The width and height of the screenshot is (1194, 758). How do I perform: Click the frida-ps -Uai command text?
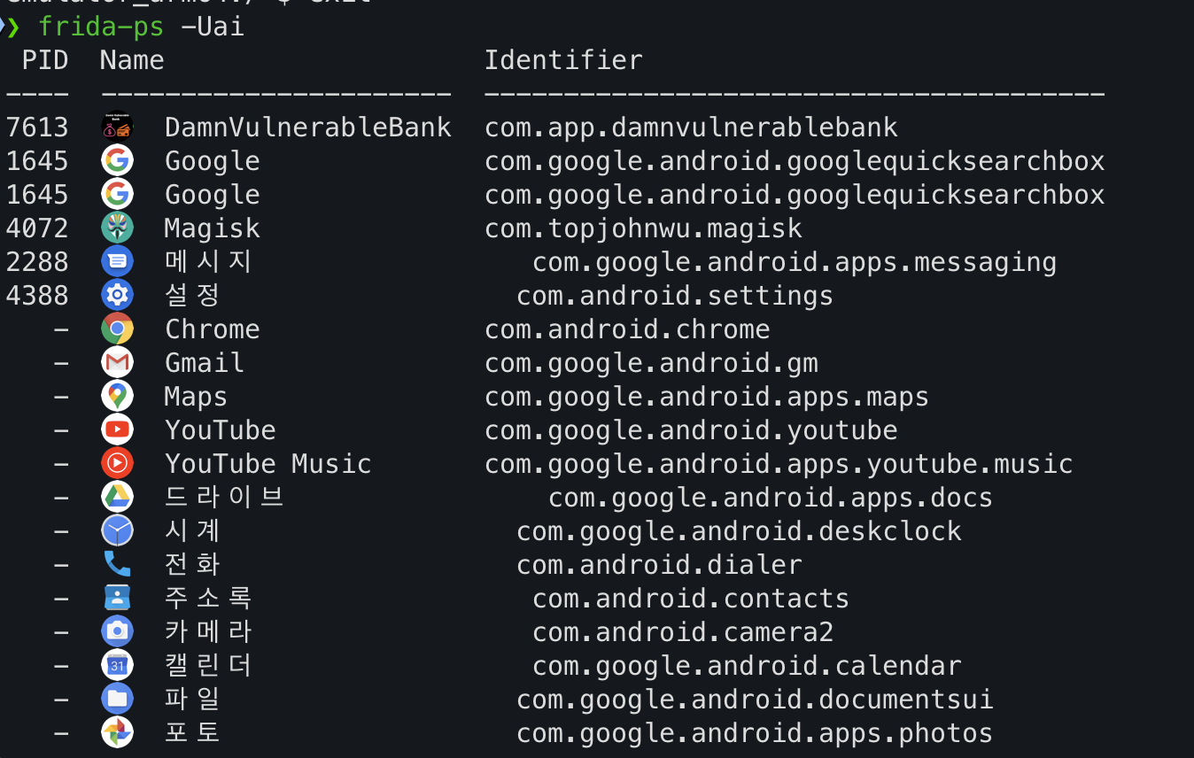[x=141, y=27]
